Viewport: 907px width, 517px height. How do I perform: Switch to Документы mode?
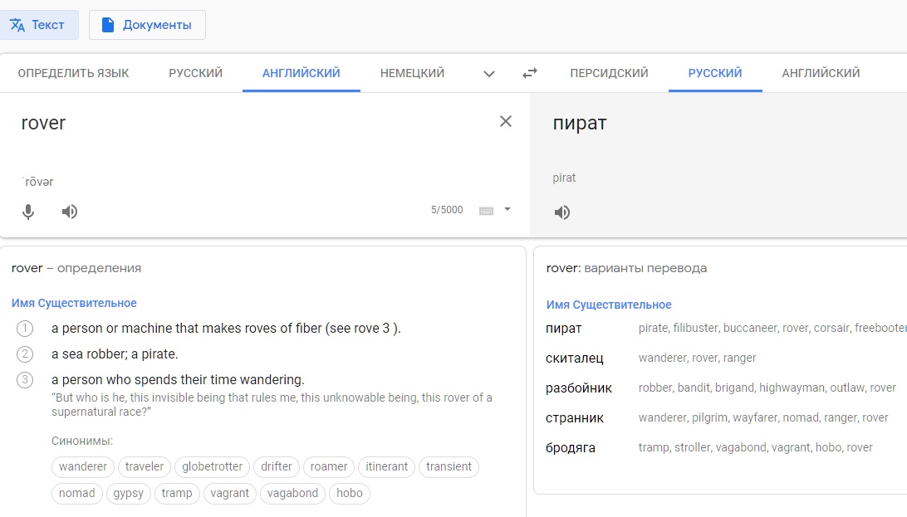(147, 25)
